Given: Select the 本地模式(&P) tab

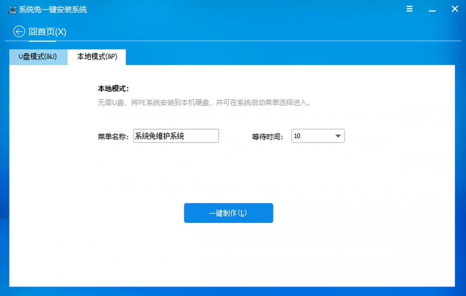Looking at the screenshot, I should 96,57.
